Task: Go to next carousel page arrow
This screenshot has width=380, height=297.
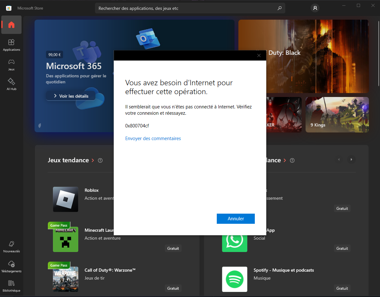Action: click(x=351, y=159)
